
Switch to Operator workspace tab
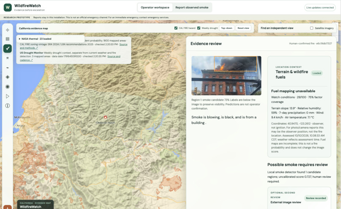pyautogui.click(x=155, y=7)
